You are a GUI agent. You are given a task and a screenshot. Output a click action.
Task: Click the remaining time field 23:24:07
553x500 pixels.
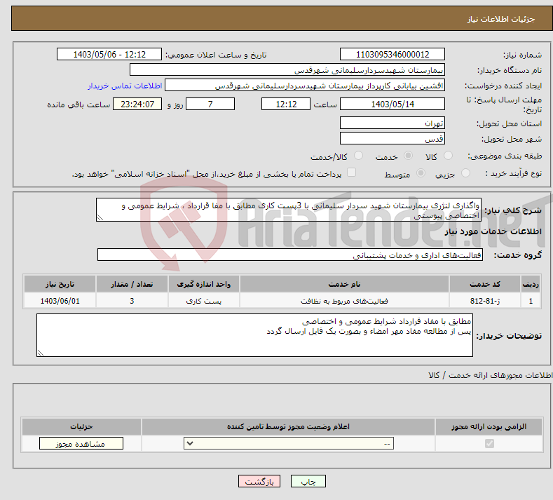pyautogui.click(x=137, y=104)
